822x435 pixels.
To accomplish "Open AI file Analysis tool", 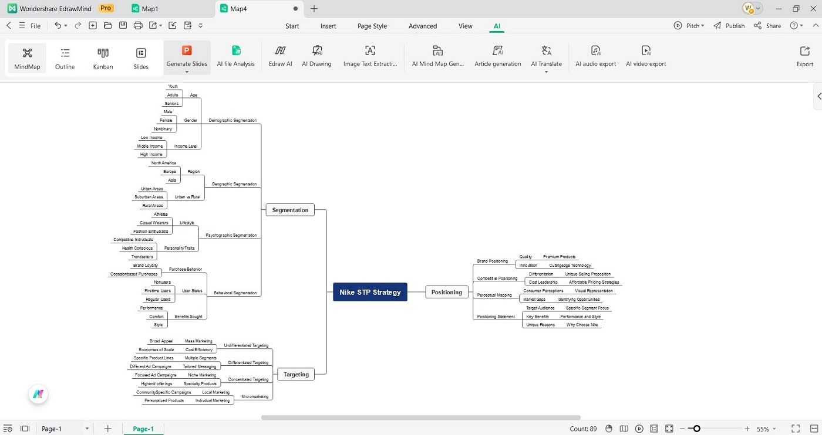I will coord(236,57).
